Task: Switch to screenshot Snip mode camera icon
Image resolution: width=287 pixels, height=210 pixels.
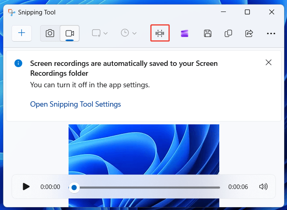Action: coord(50,33)
